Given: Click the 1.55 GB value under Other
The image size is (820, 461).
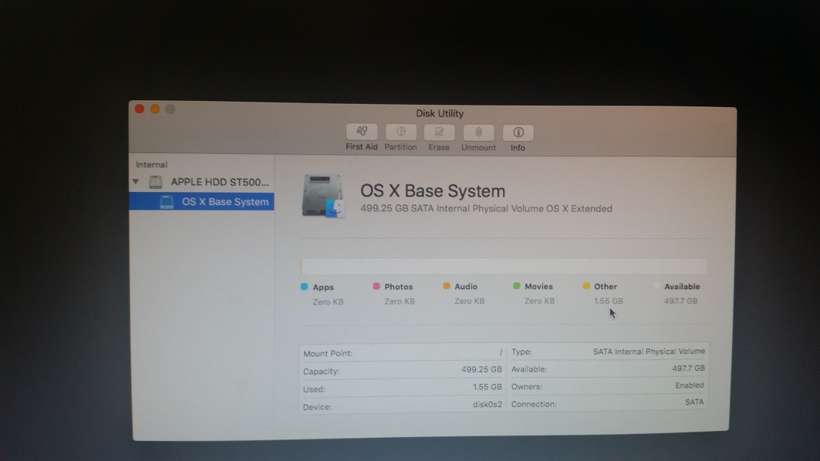Looking at the screenshot, I should point(608,301).
